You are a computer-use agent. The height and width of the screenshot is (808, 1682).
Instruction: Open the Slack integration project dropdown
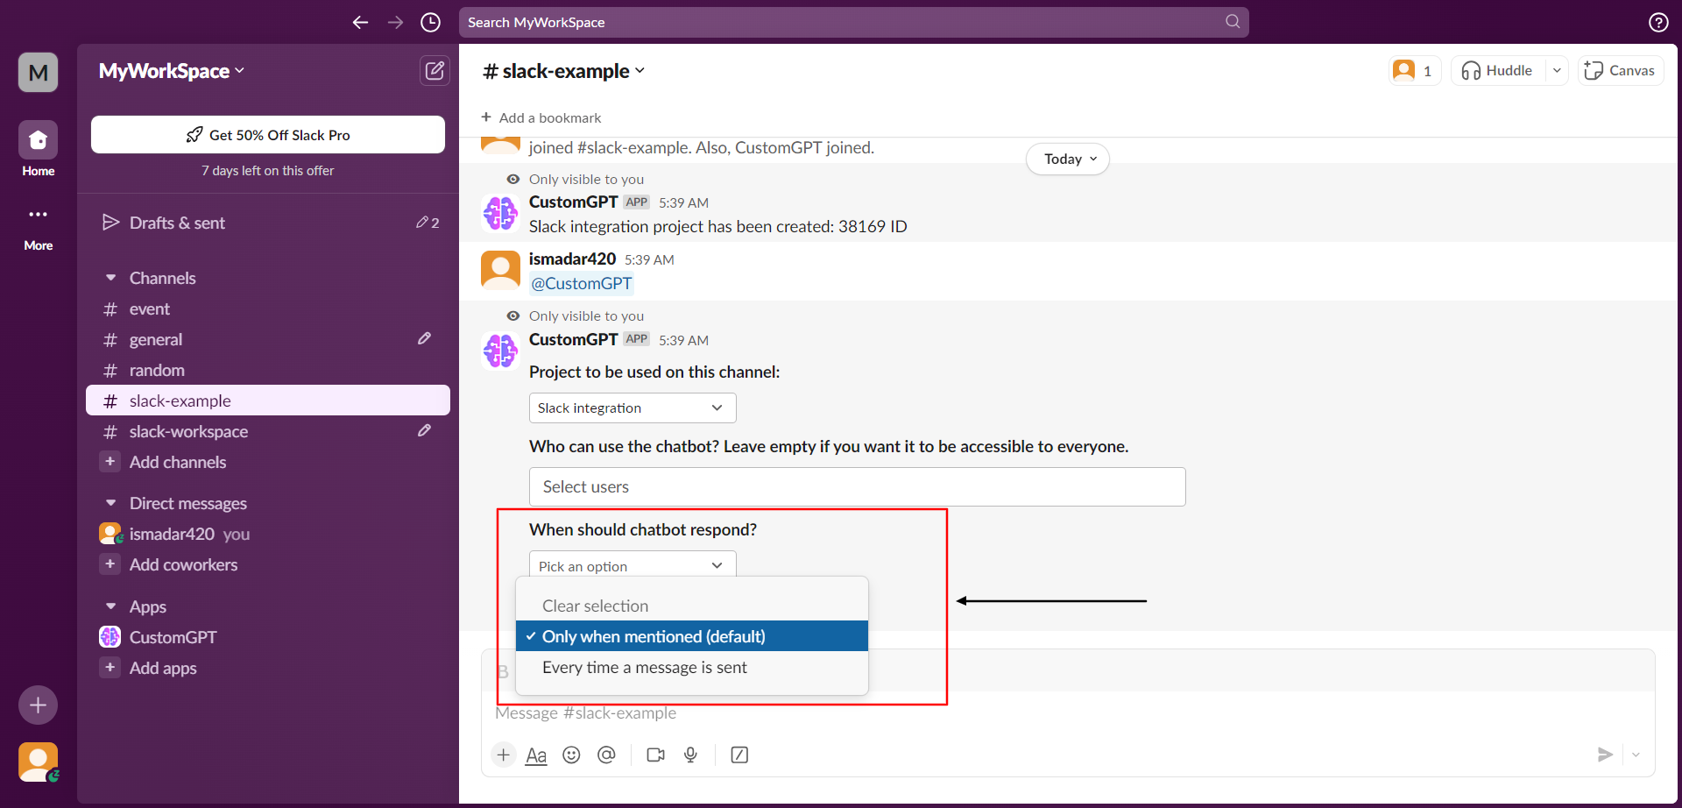633,408
